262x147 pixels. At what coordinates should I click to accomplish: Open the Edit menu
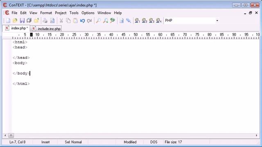click(x=23, y=13)
